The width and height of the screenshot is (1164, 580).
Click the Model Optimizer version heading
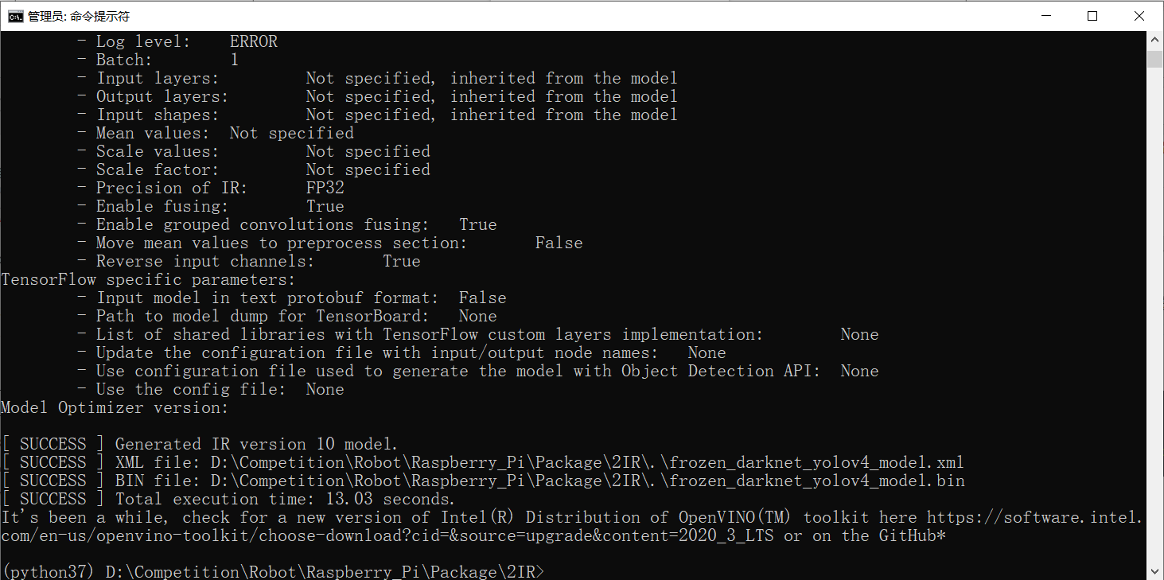tap(115, 407)
